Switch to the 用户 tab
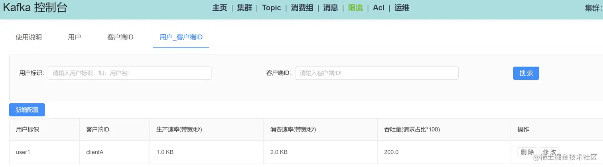Viewport: 603px width, 167px height. click(75, 37)
